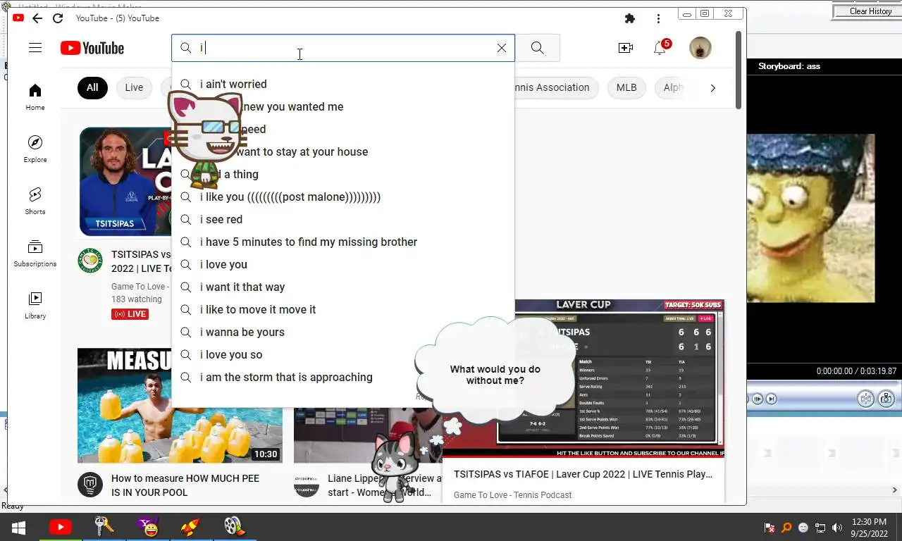Open the Windows Start button
902x541 pixels.
coord(18,527)
